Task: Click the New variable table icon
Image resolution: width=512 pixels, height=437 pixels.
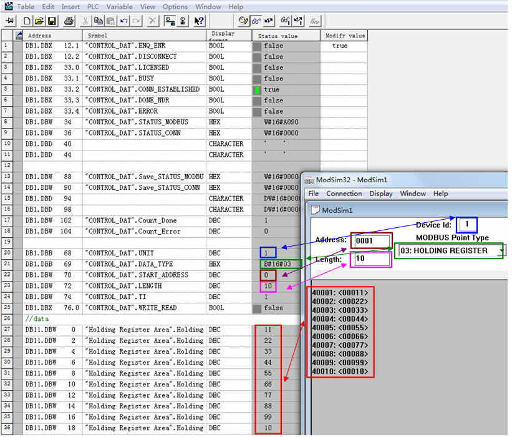Action: 27,21
